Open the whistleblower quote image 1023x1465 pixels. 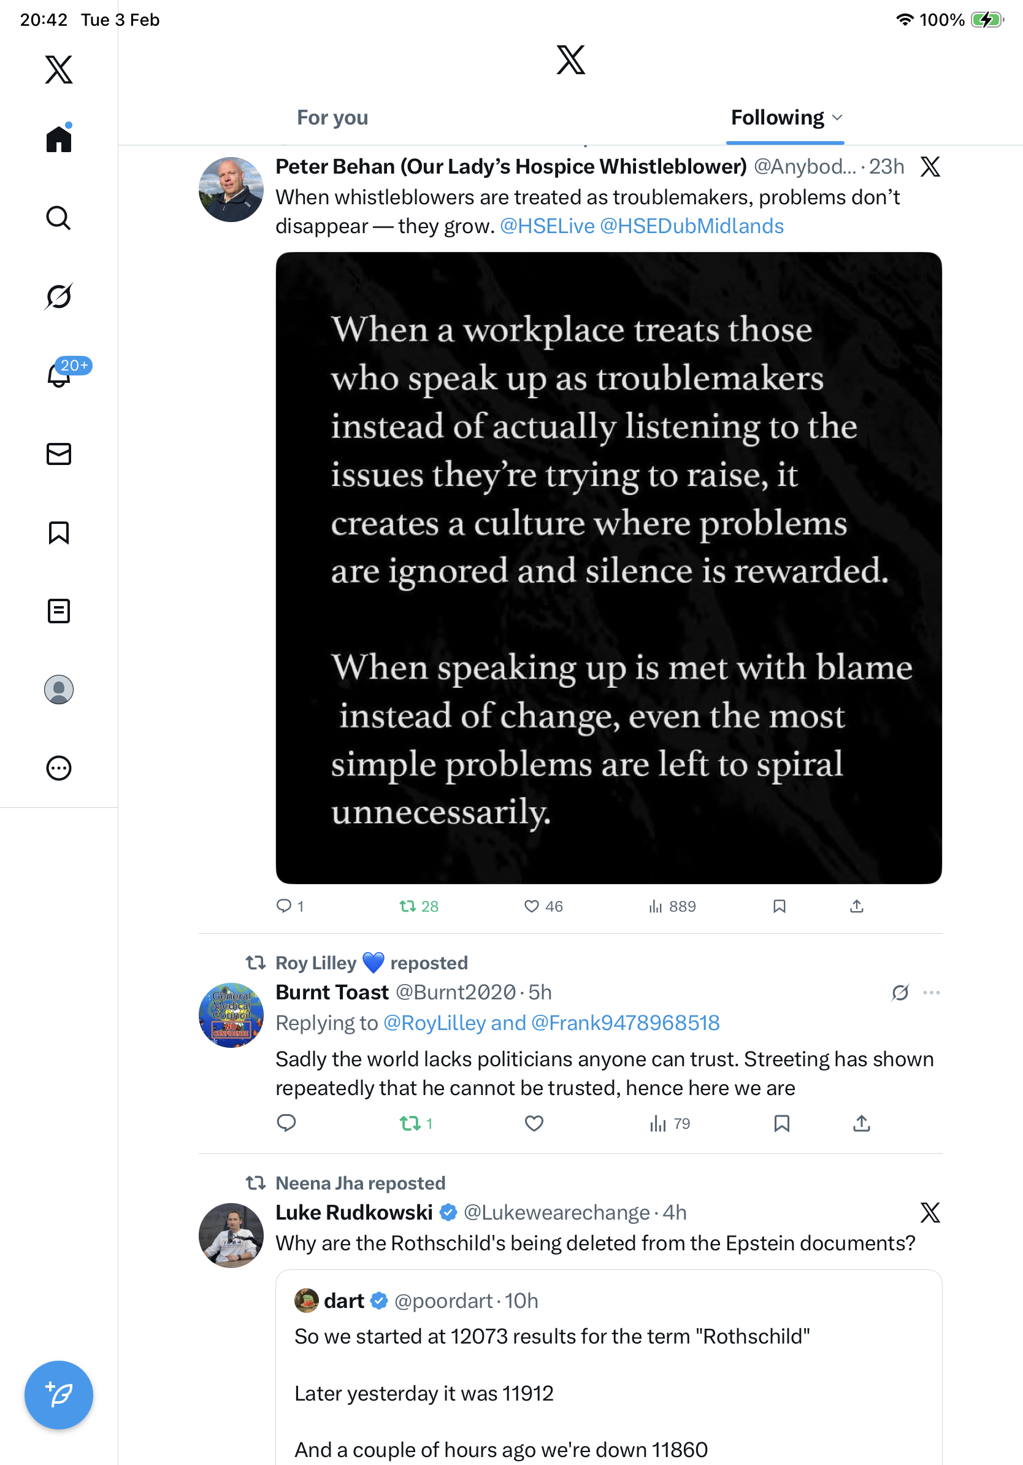coord(608,568)
